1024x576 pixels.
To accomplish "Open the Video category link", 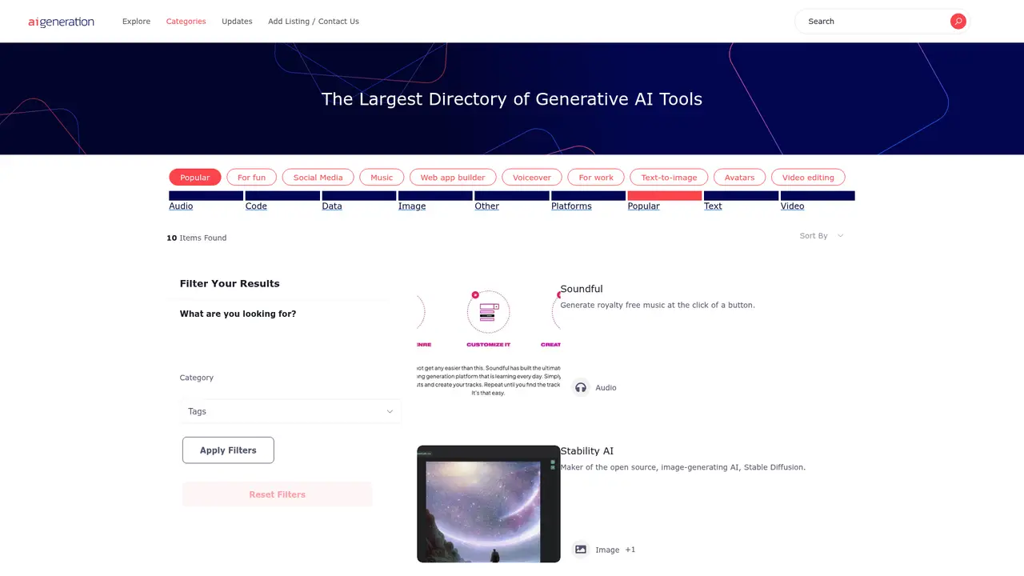I will point(792,206).
